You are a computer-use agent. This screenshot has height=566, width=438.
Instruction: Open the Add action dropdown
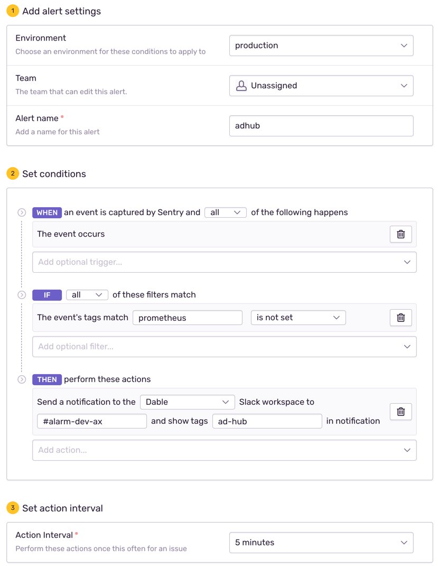click(225, 450)
